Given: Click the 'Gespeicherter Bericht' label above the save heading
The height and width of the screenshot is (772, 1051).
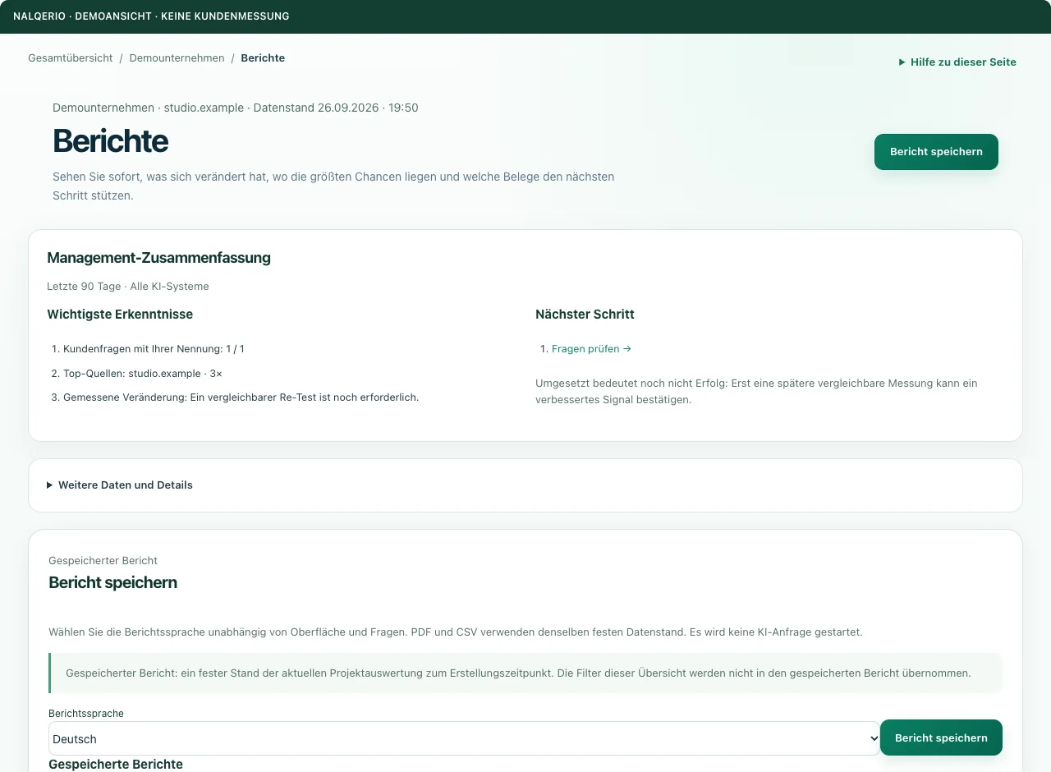Looking at the screenshot, I should click(103, 561).
